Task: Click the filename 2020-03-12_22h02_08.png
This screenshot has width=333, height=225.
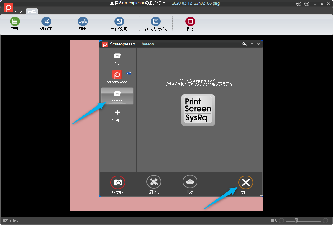Action: tap(196, 3)
